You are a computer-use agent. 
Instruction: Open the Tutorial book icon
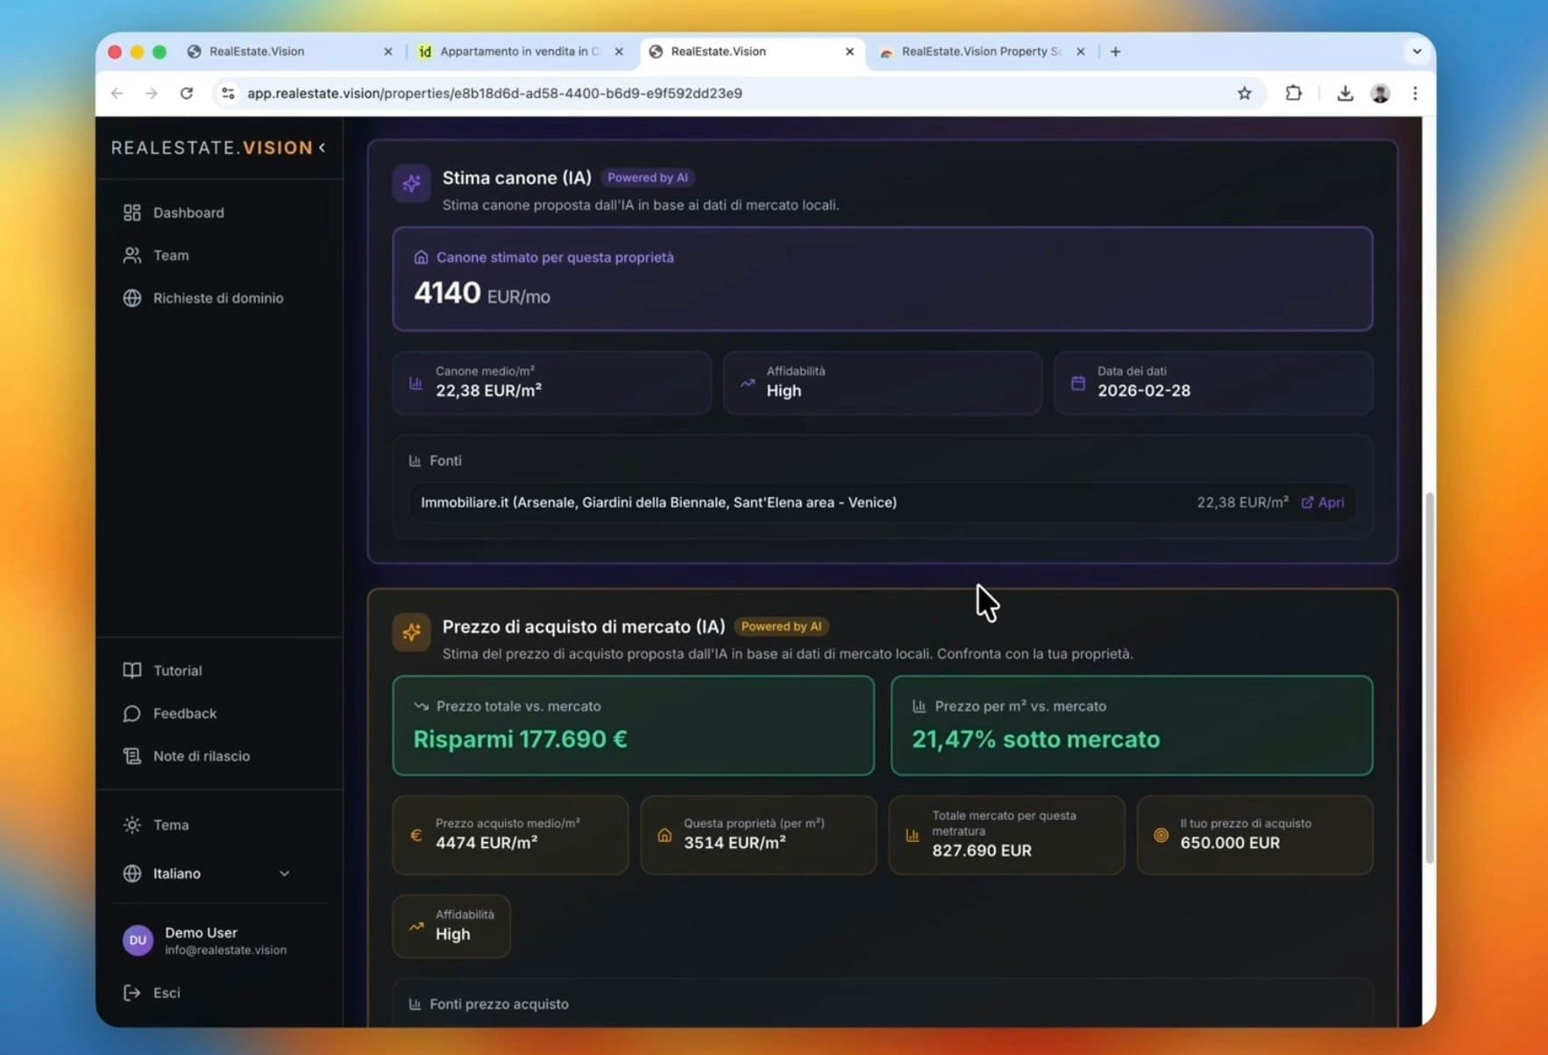(131, 670)
